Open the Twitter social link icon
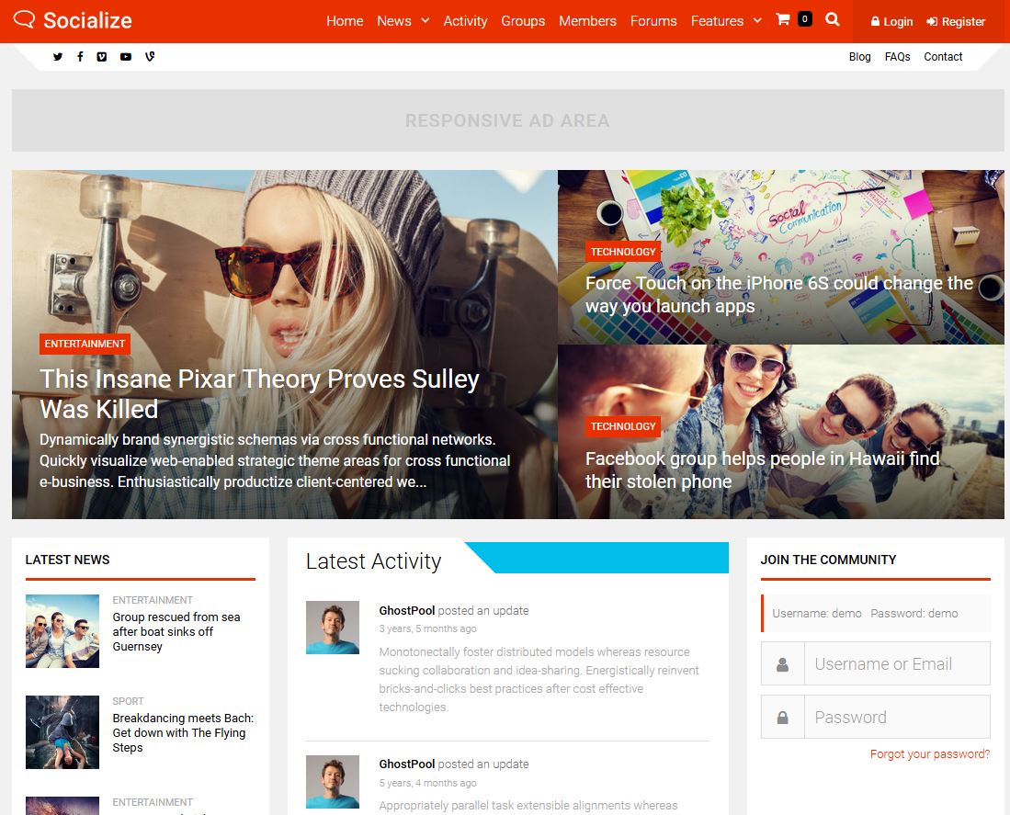 tap(58, 57)
